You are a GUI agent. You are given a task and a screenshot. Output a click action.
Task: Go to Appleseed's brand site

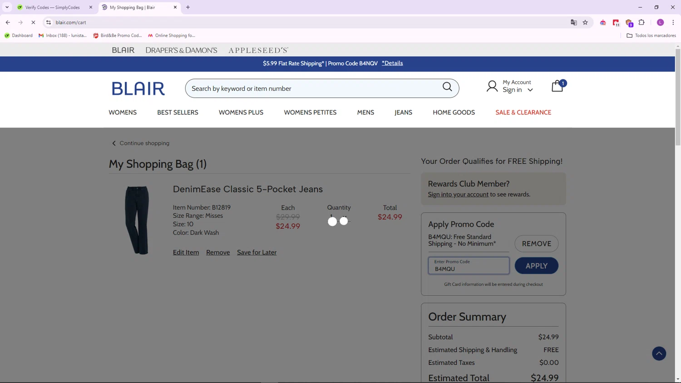258,50
